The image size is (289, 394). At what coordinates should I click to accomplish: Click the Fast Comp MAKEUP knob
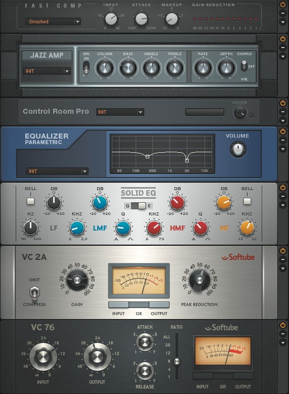click(x=172, y=19)
